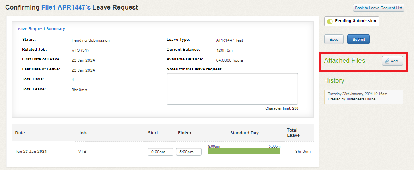Click the Pending Submission status badge
The image size is (414, 170).
[x=352, y=22]
